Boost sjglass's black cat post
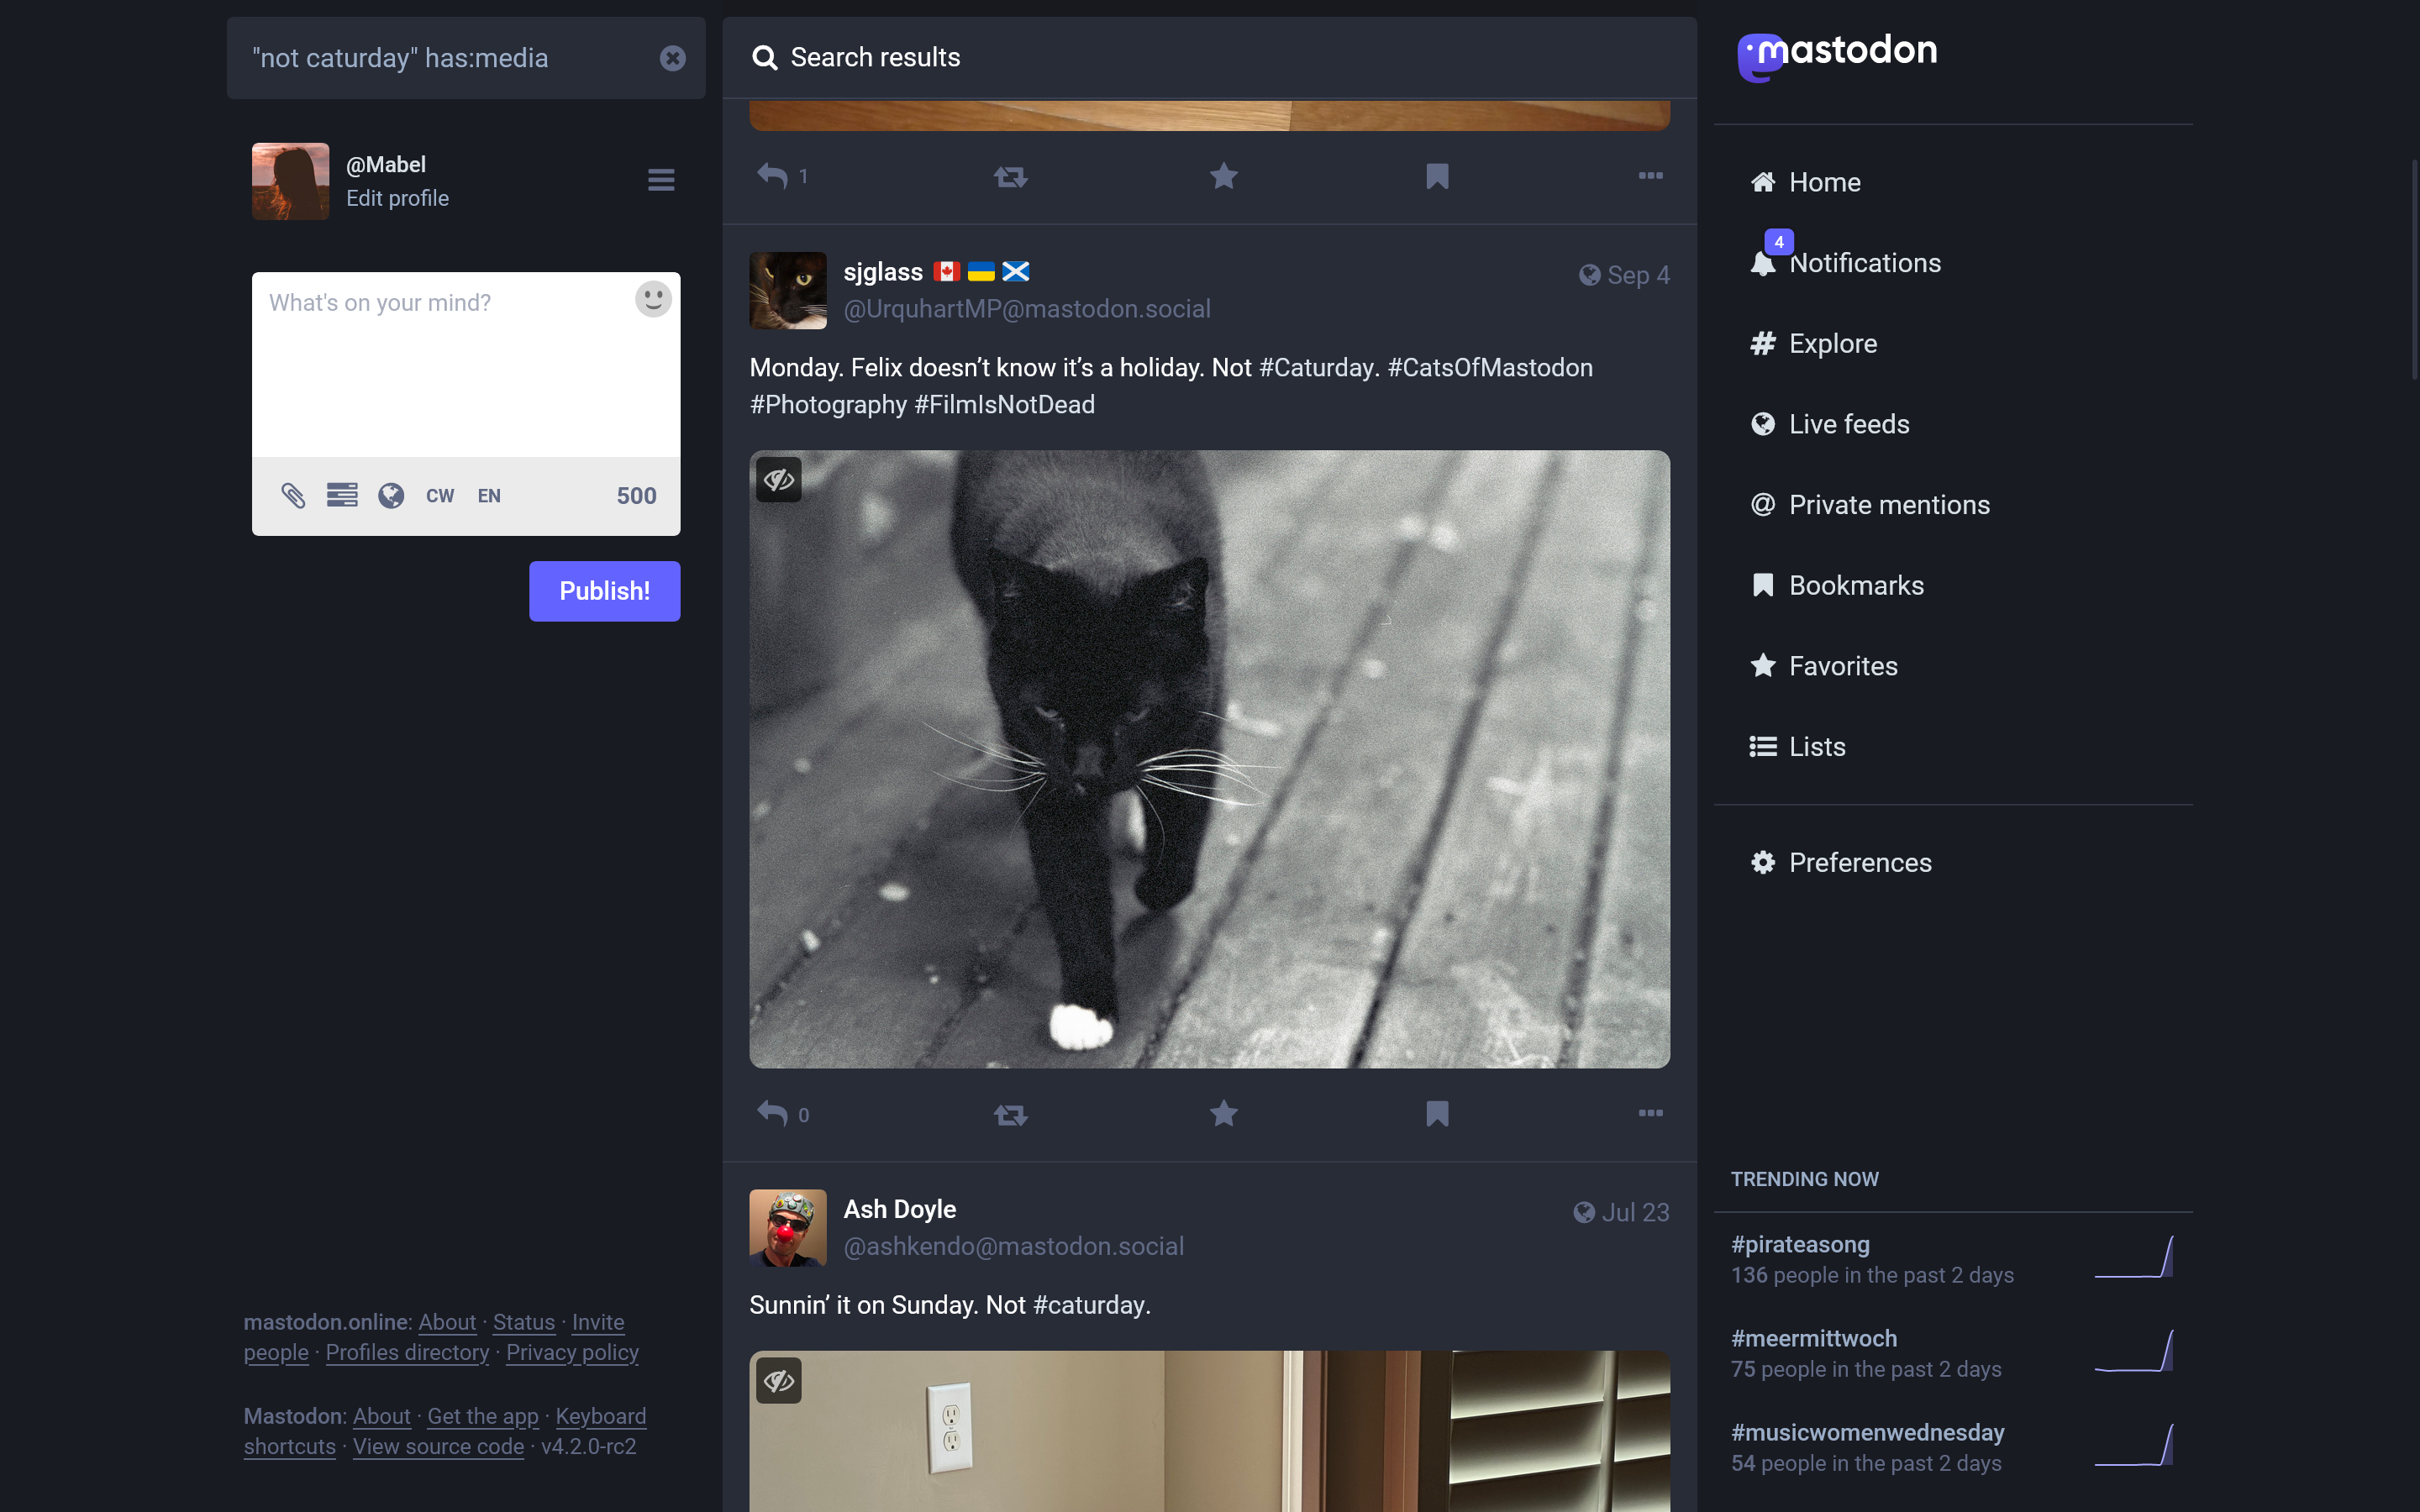The width and height of the screenshot is (2420, 1512). click(1010, 1114)
